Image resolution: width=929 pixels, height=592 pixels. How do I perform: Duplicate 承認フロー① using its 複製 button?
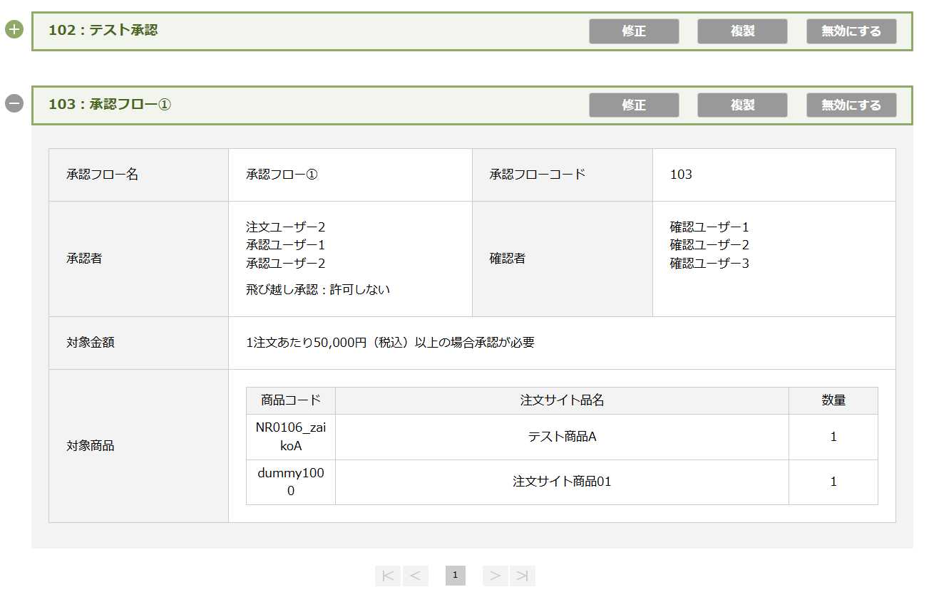pos(742,105)
